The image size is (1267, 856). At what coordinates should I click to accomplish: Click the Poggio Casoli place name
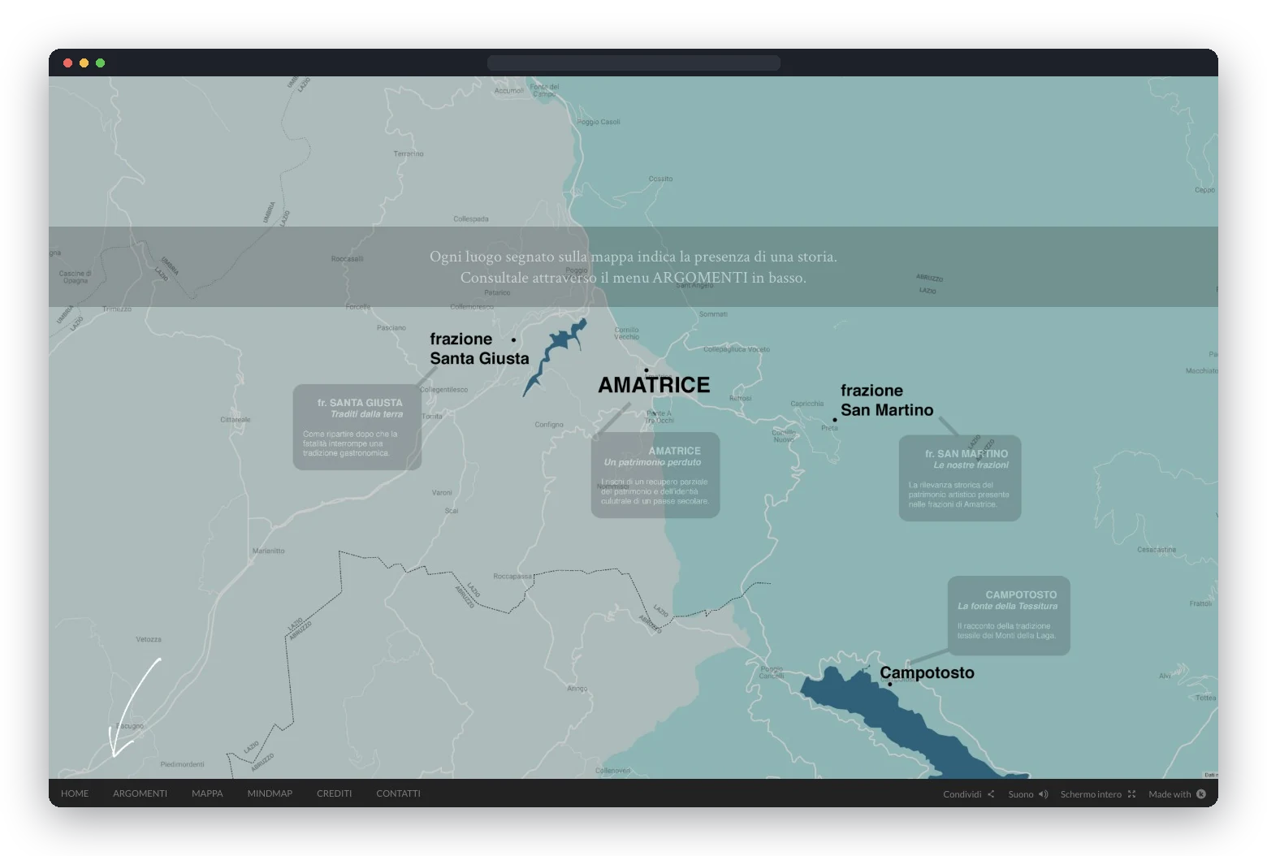coord(599,122)
